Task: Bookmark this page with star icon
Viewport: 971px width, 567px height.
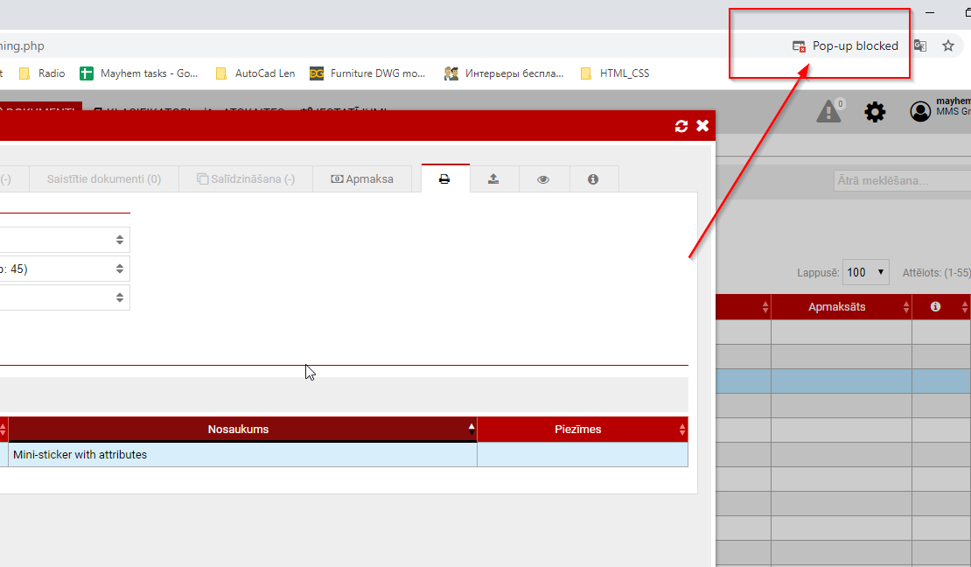Action: 947,45
